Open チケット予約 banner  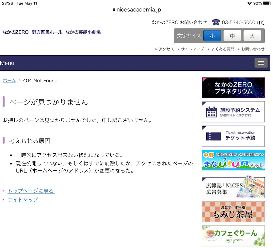[x=233, y=136]
